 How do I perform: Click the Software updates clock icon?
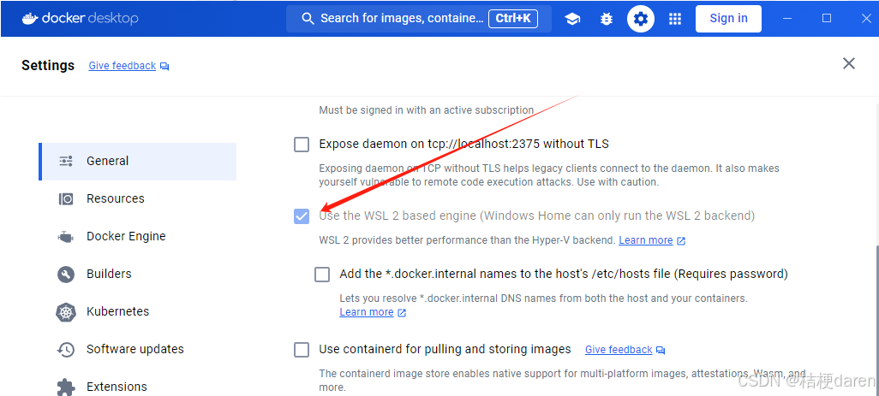coord(66,350)
